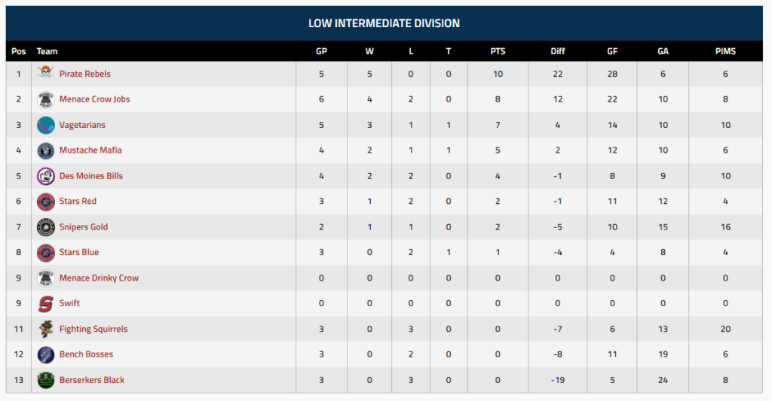The width and height of the screenshot is (772, 401).
Task: Open the Menace Crow Jobs link
Action: [x=94, y=99]
